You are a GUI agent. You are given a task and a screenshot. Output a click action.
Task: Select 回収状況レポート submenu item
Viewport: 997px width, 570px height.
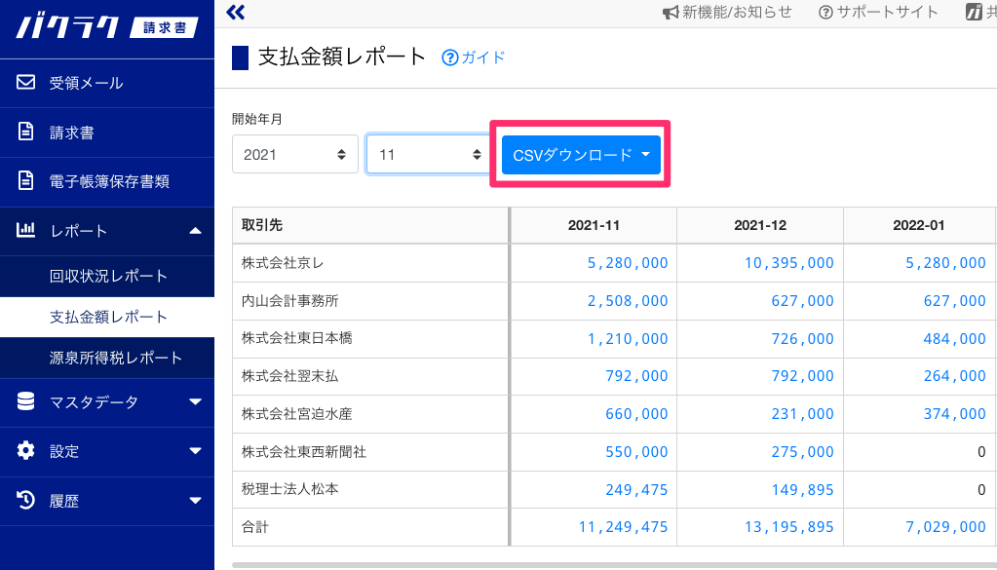(107, 277)
